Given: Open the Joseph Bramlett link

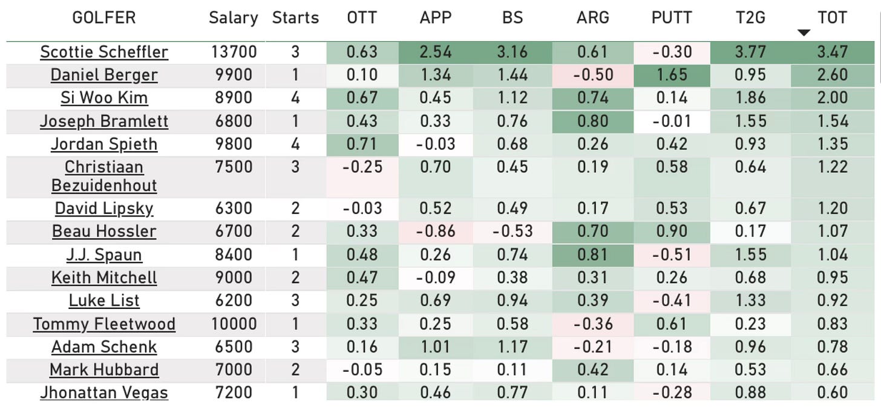Looking at the screenshot, I should 104,121.
